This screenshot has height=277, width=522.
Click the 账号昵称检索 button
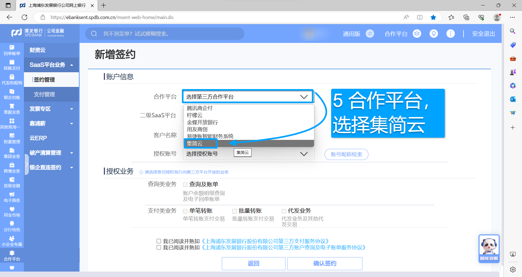346,154
